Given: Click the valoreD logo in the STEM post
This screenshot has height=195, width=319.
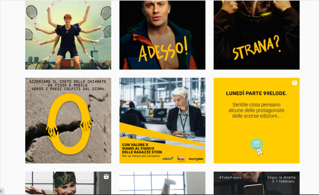Looking at the screenshot, I should click(168, 159).
